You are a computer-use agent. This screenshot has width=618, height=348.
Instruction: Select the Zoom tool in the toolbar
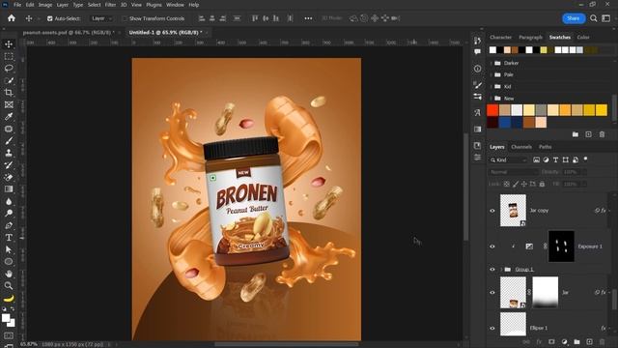coord(9,286)
